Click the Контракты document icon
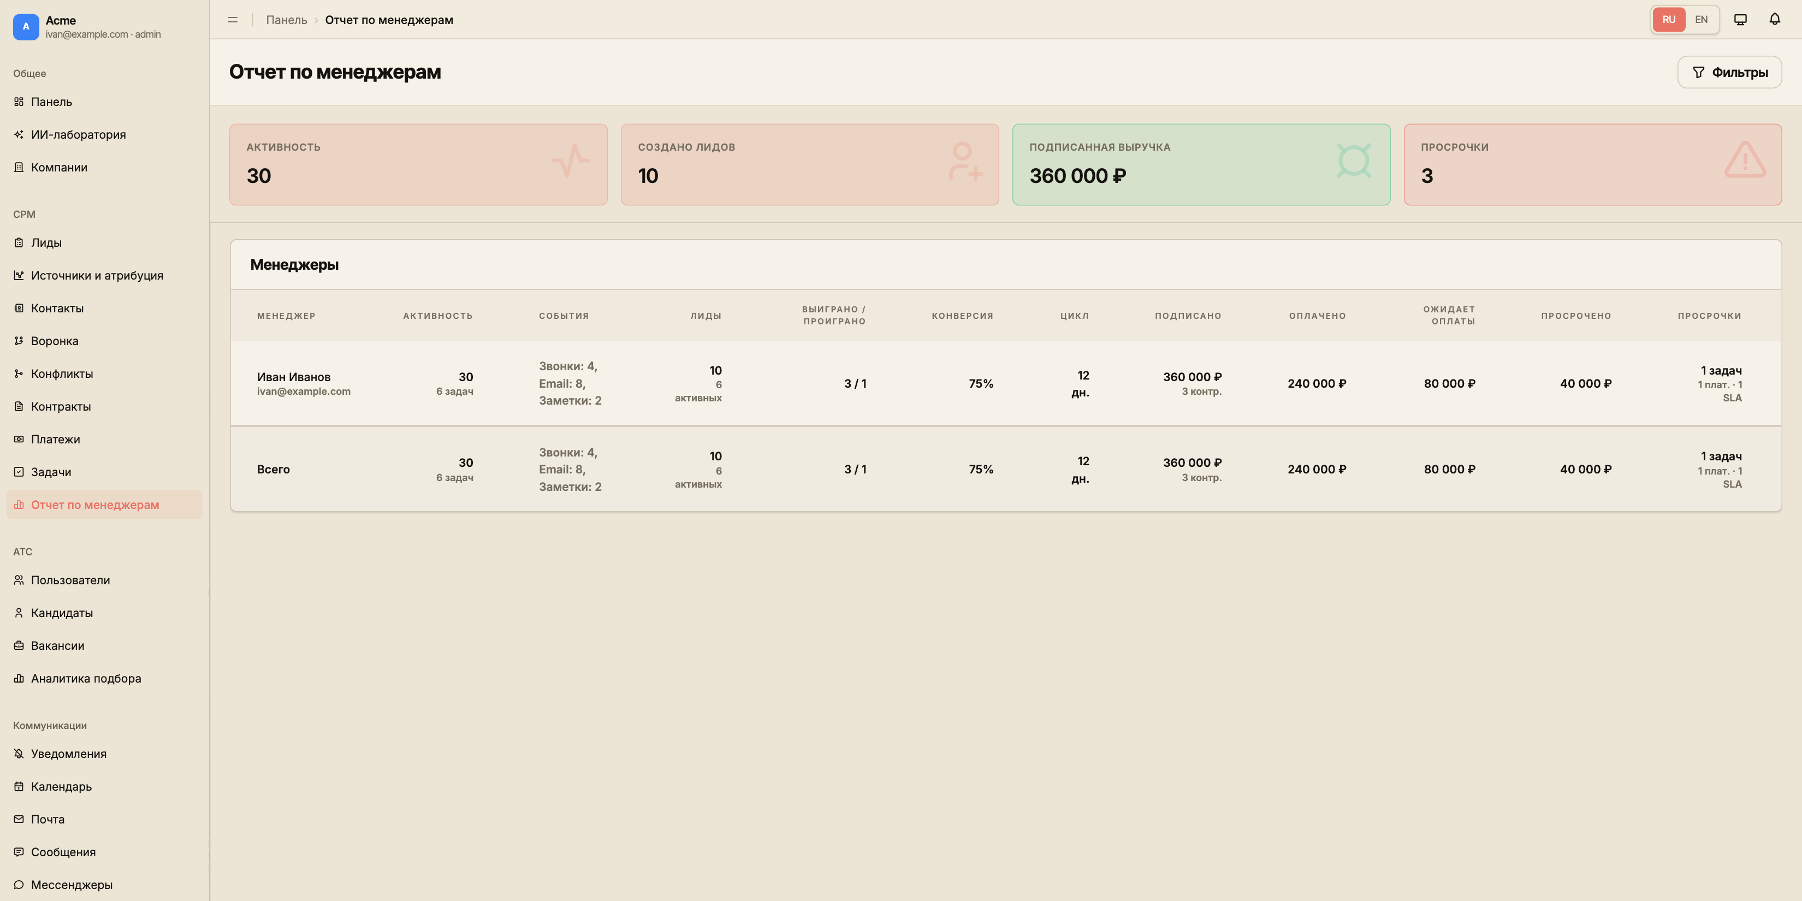The height and width of the screenshot is (901, 1802). 19,406
